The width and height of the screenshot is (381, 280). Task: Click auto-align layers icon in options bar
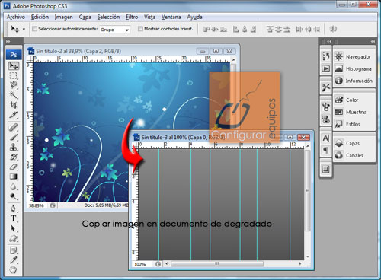click(333, 29)
